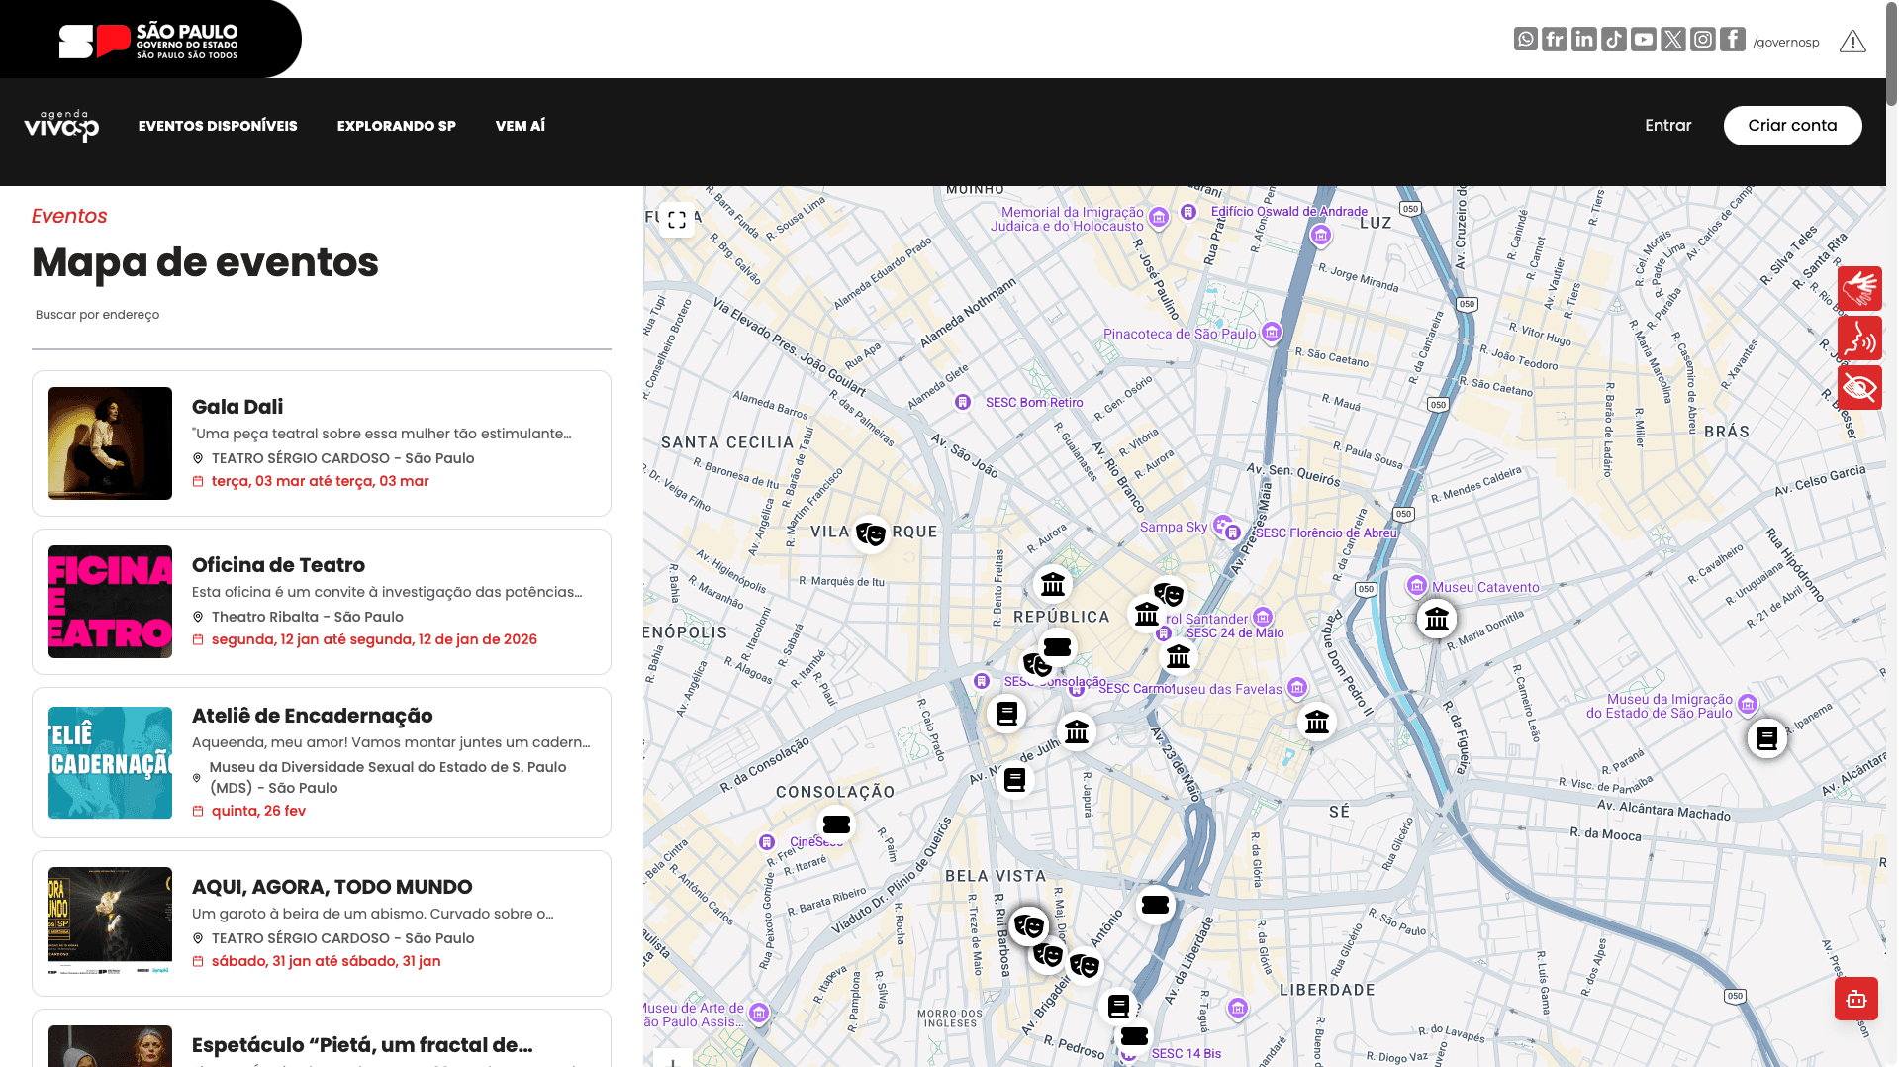Activate the voice reader accessibility icon

[x=1859, y=339]
